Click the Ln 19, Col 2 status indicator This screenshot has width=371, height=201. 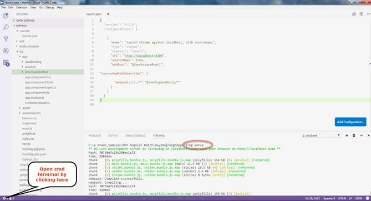tap(313, 198)
